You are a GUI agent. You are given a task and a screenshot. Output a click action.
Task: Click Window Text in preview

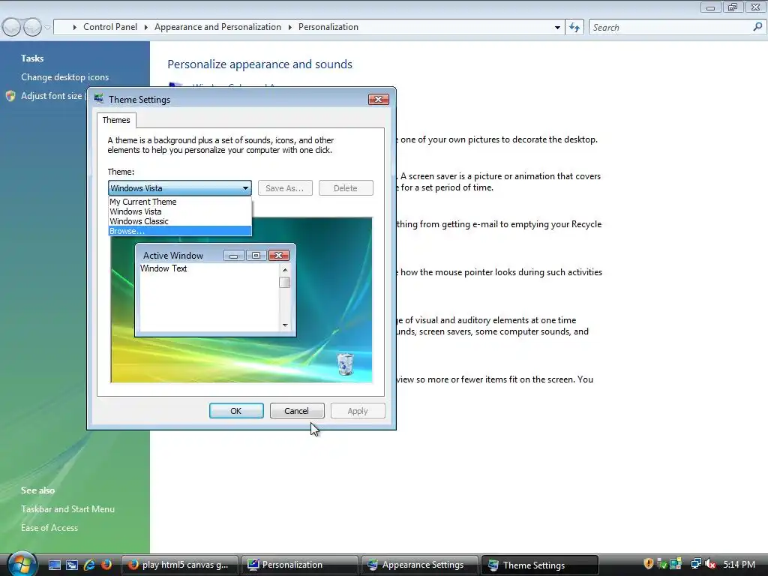coord(163,268)
